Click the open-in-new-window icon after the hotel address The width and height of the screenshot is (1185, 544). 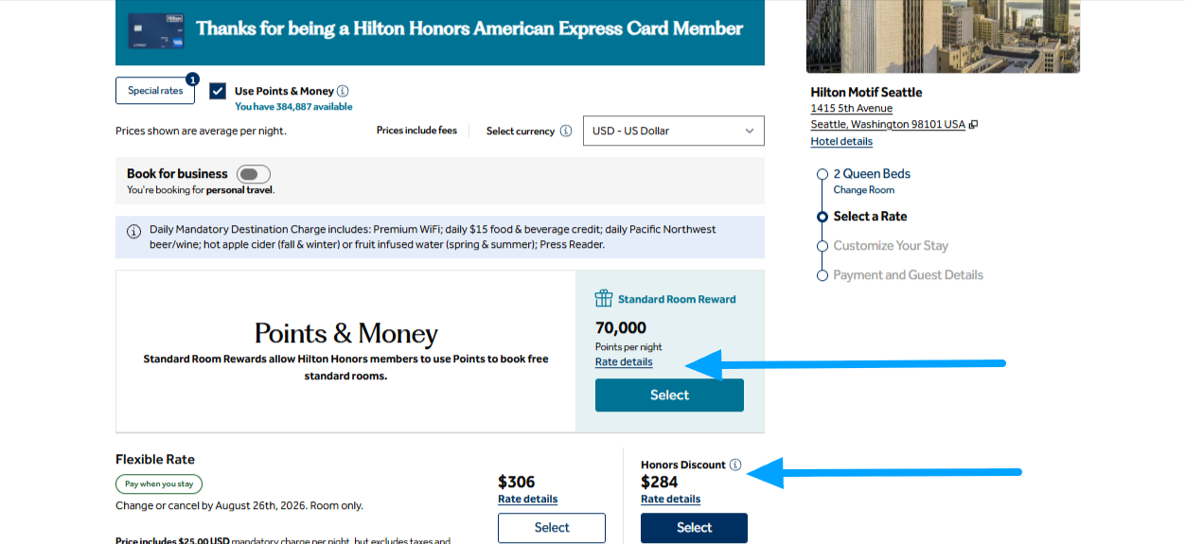coord(973,125)
